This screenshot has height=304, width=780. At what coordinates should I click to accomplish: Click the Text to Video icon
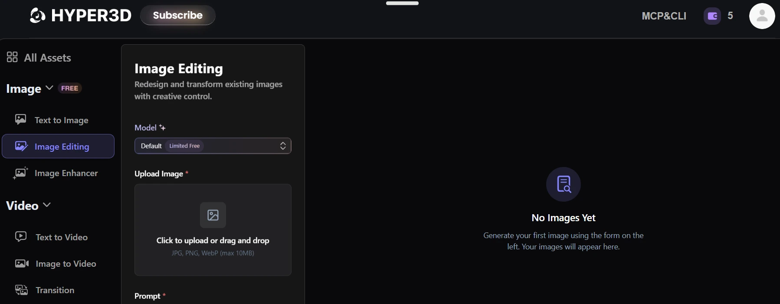point(21,237)
